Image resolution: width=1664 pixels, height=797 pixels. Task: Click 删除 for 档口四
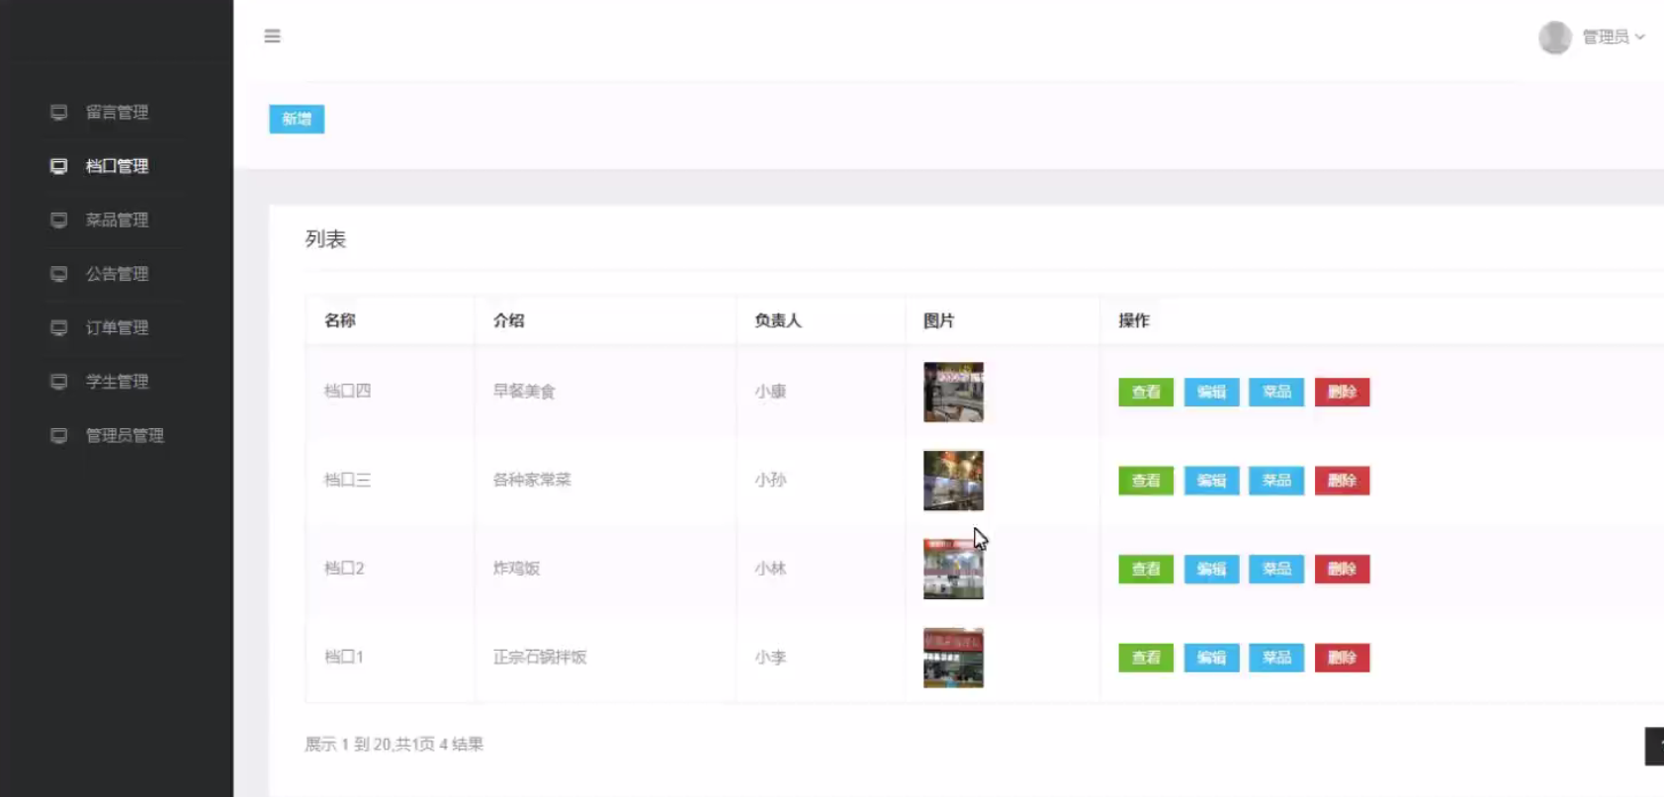(1342, 393)
